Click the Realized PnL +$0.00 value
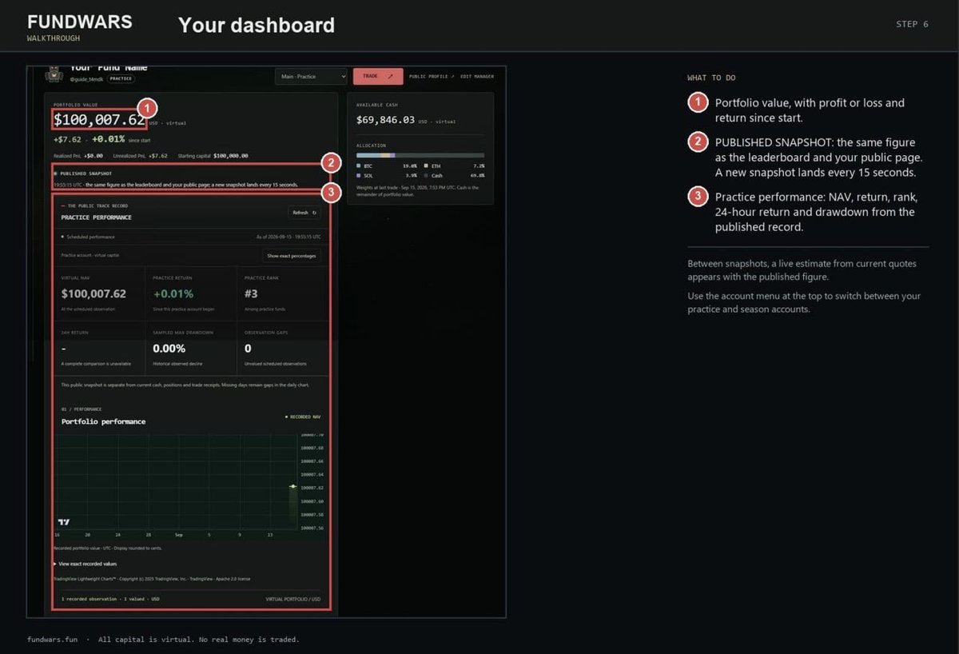The image size is (959, 654). (x=94, y=156)
